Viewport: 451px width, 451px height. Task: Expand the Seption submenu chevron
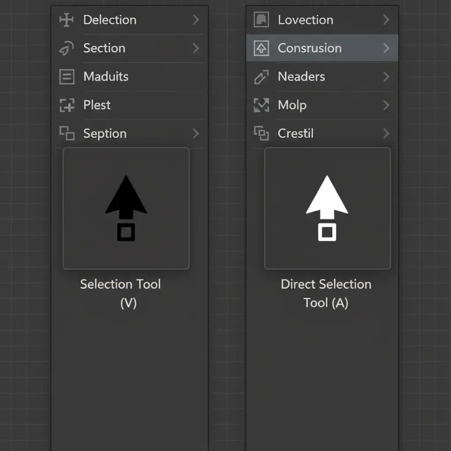pos(196,133)
